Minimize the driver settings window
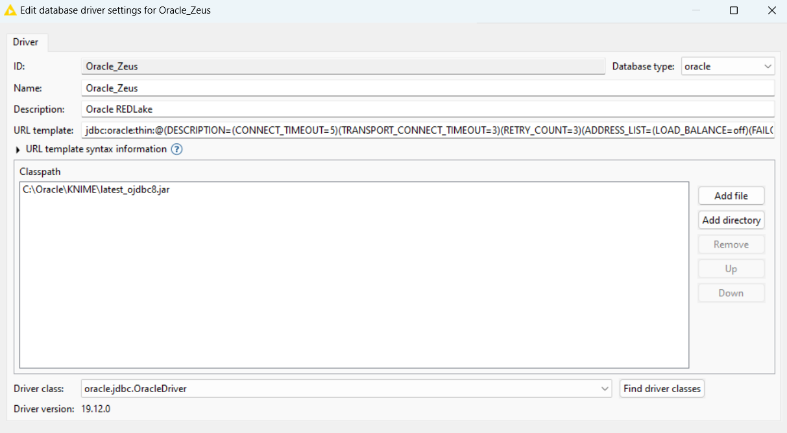Viewport: 787px width, 433px height. (696, 10)
